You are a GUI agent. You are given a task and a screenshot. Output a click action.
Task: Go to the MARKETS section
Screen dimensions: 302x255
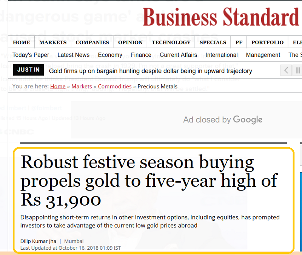[x=53, y=42]
